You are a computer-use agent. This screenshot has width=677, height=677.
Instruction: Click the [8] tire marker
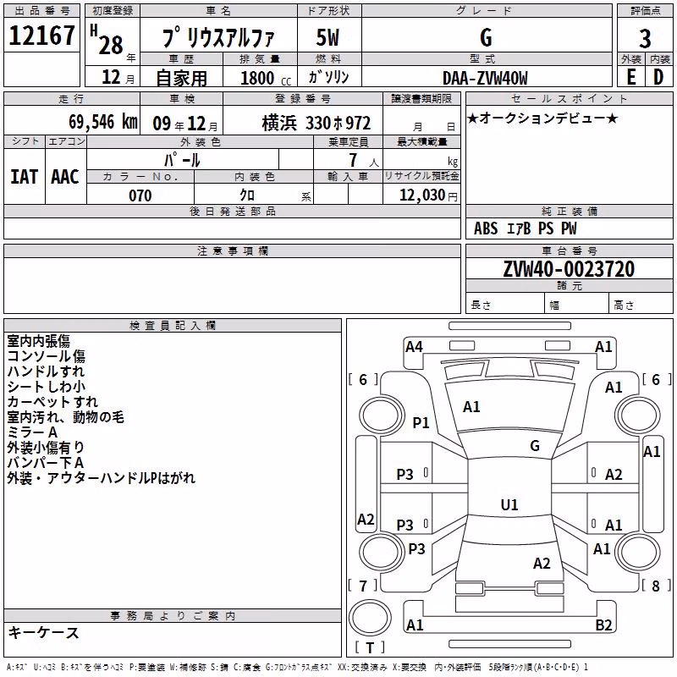pos(656,586)
